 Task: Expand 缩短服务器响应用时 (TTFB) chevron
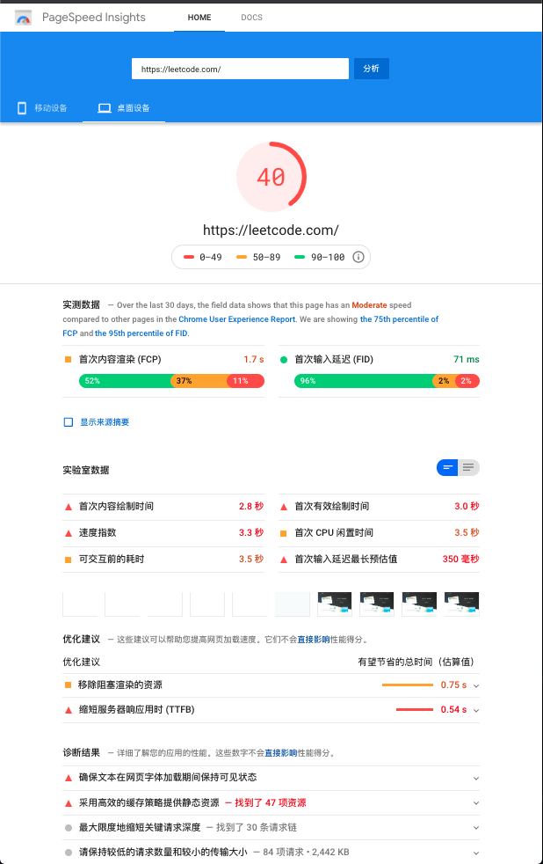[x=476, y=710]
